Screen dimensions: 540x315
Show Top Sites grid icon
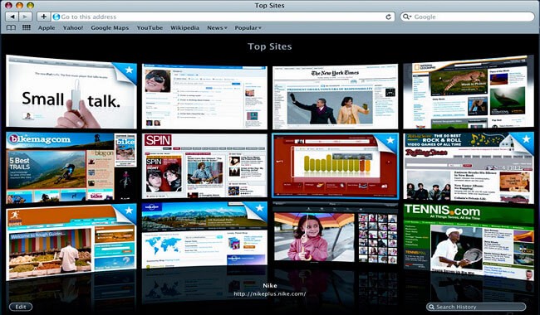[x=27, y=27]
